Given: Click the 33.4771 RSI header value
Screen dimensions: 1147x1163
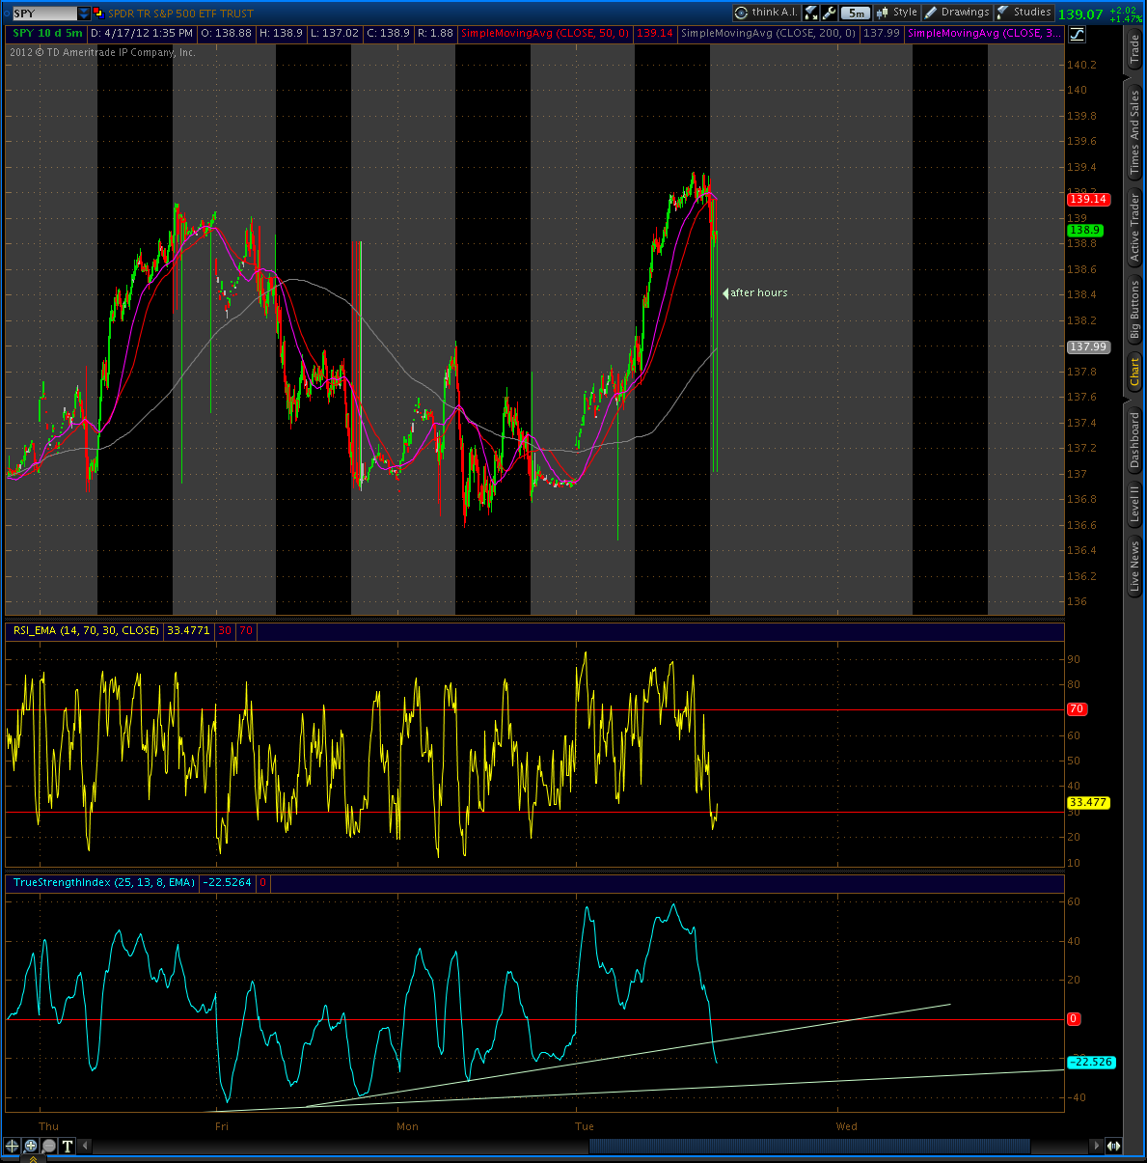Looking at the screenshot, I should (x=188, y=630).
